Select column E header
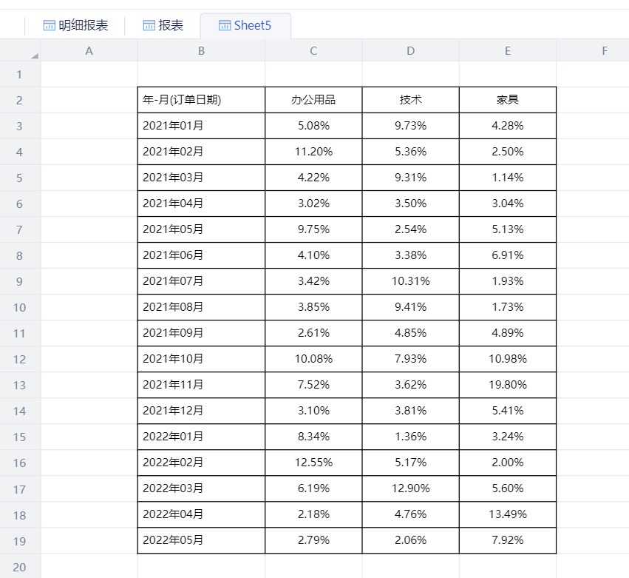 508,51
